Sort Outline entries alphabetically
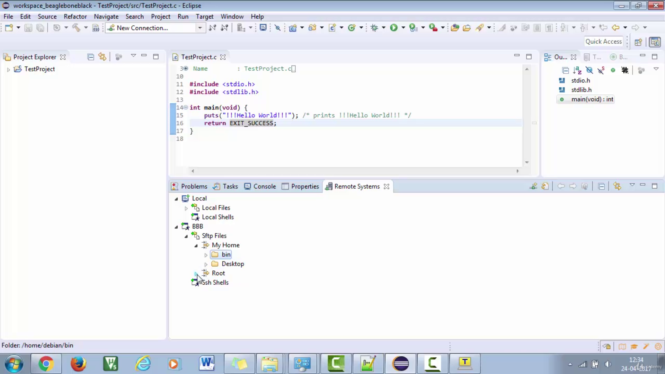The width and height of the screenshot is (665, 374). coord(577,70)
